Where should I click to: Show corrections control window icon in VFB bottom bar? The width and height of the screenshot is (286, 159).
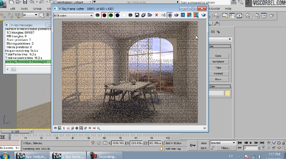[x=55, y=128]
